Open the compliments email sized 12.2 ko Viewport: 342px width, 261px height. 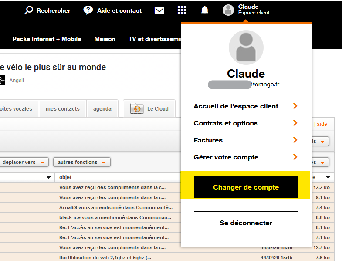[x=112, y=187]
